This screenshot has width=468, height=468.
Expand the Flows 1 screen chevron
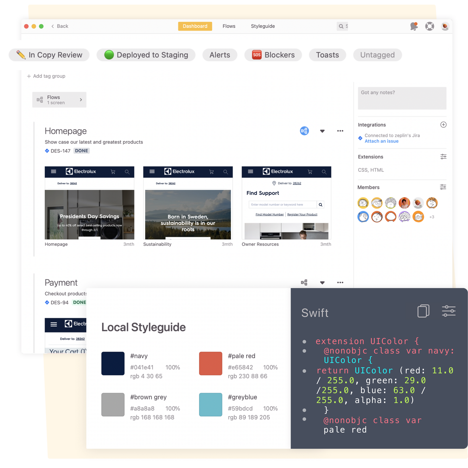(81, 100)
